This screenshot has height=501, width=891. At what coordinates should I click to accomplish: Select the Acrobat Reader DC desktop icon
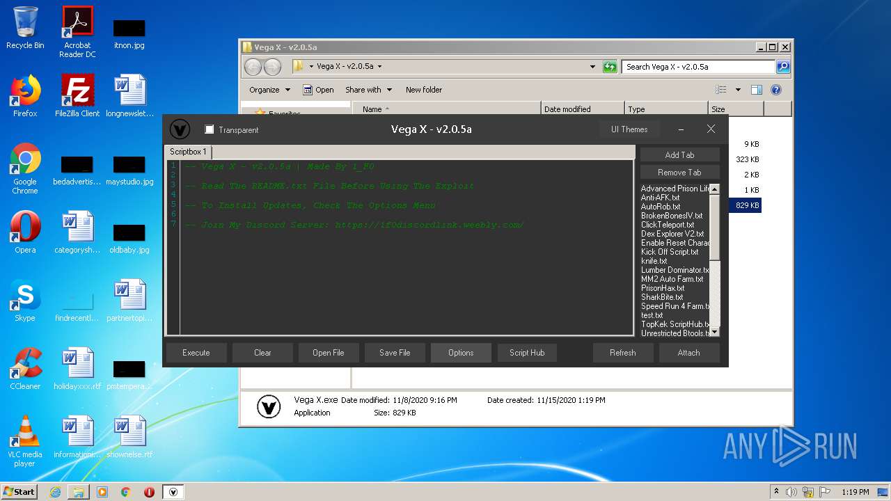(77, 32)
